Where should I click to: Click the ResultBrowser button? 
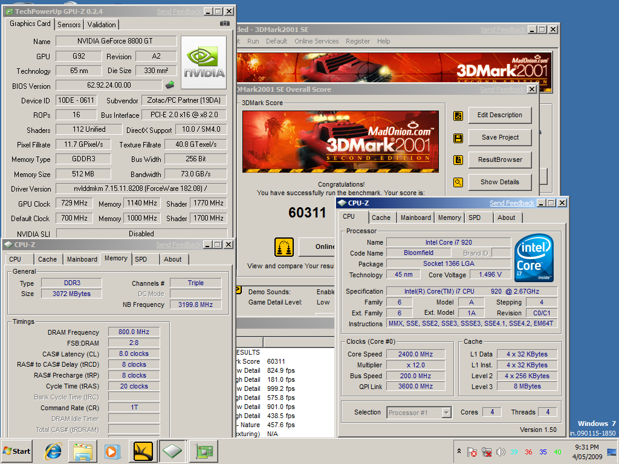500,159
